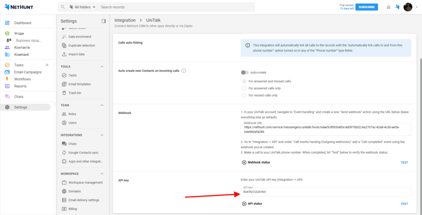Open Trash bin settings item

[x=75, y=93]
